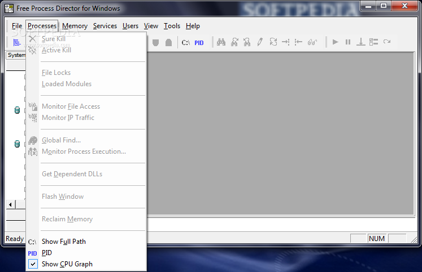
Task: Maximize the Free Process Director window
Action: click(x=384, y=6)
